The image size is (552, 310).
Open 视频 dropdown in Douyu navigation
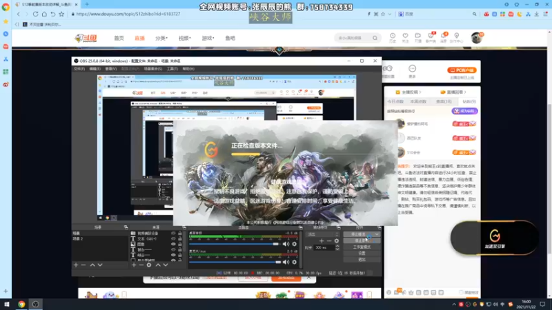pos(184,38)
